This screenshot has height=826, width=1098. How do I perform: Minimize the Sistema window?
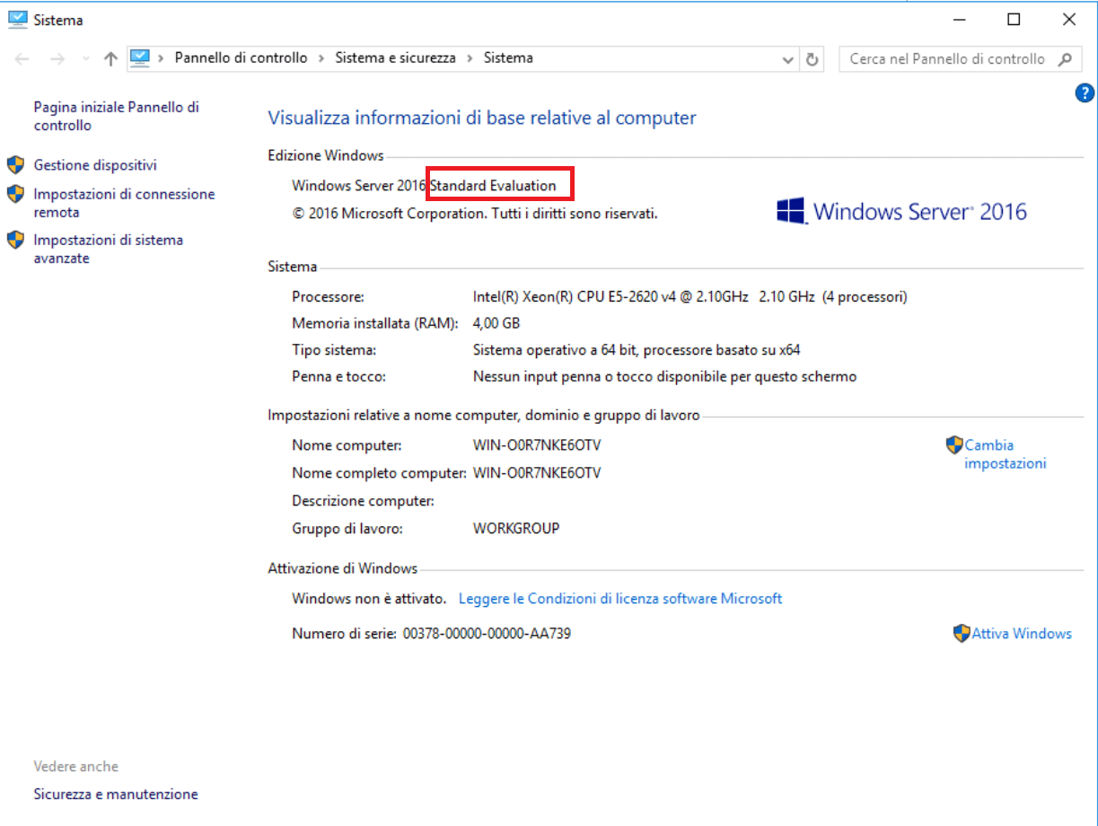(960, 19)
